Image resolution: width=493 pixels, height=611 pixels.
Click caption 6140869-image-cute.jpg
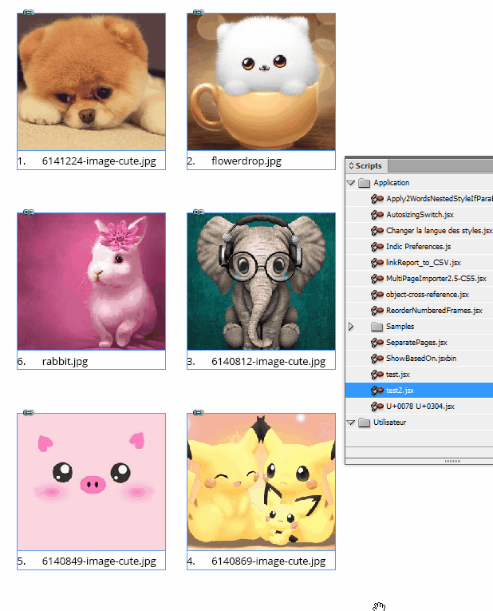tap(269, 561)
